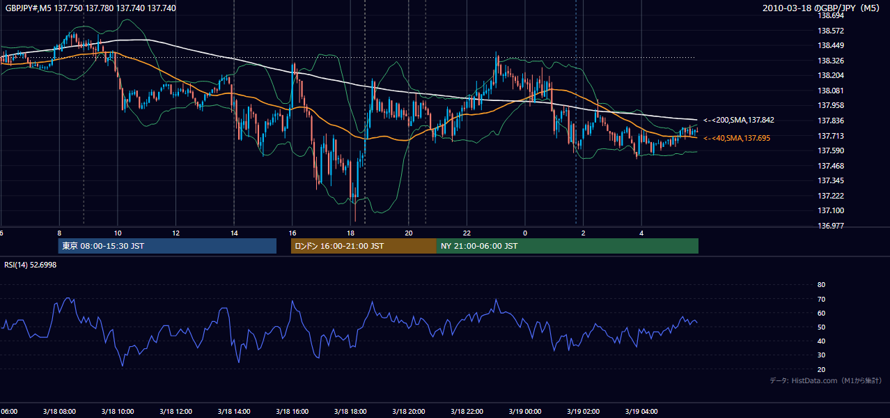Click RSI scale level 30
Image resolution: width=890 pixels, height=418 pixels.
(x=821, y=355)
